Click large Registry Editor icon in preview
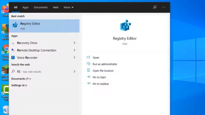The width and height of the screenshot is (205, 115). (125, 25)
